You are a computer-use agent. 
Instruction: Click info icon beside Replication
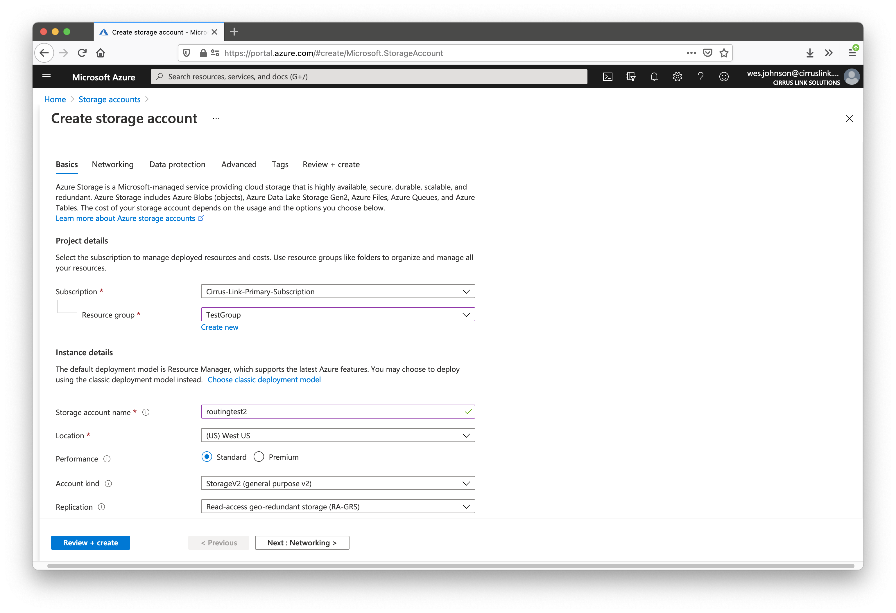[101, 507]
